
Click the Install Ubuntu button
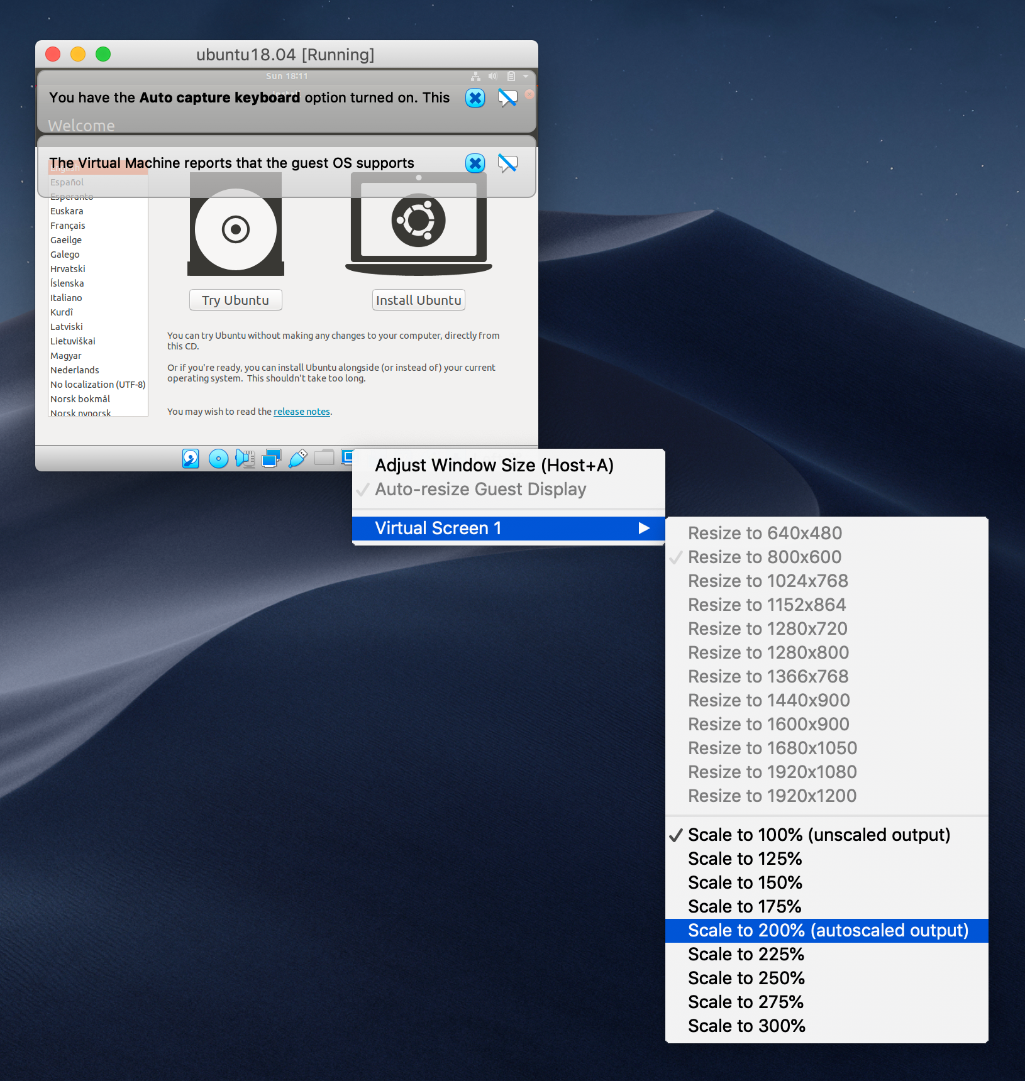[419, 300]
